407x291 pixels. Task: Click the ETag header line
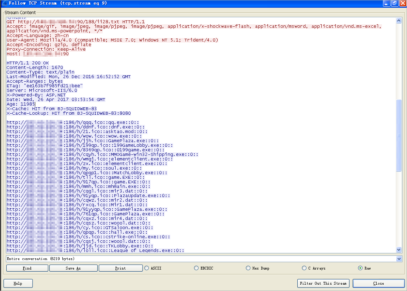(45, 86)
